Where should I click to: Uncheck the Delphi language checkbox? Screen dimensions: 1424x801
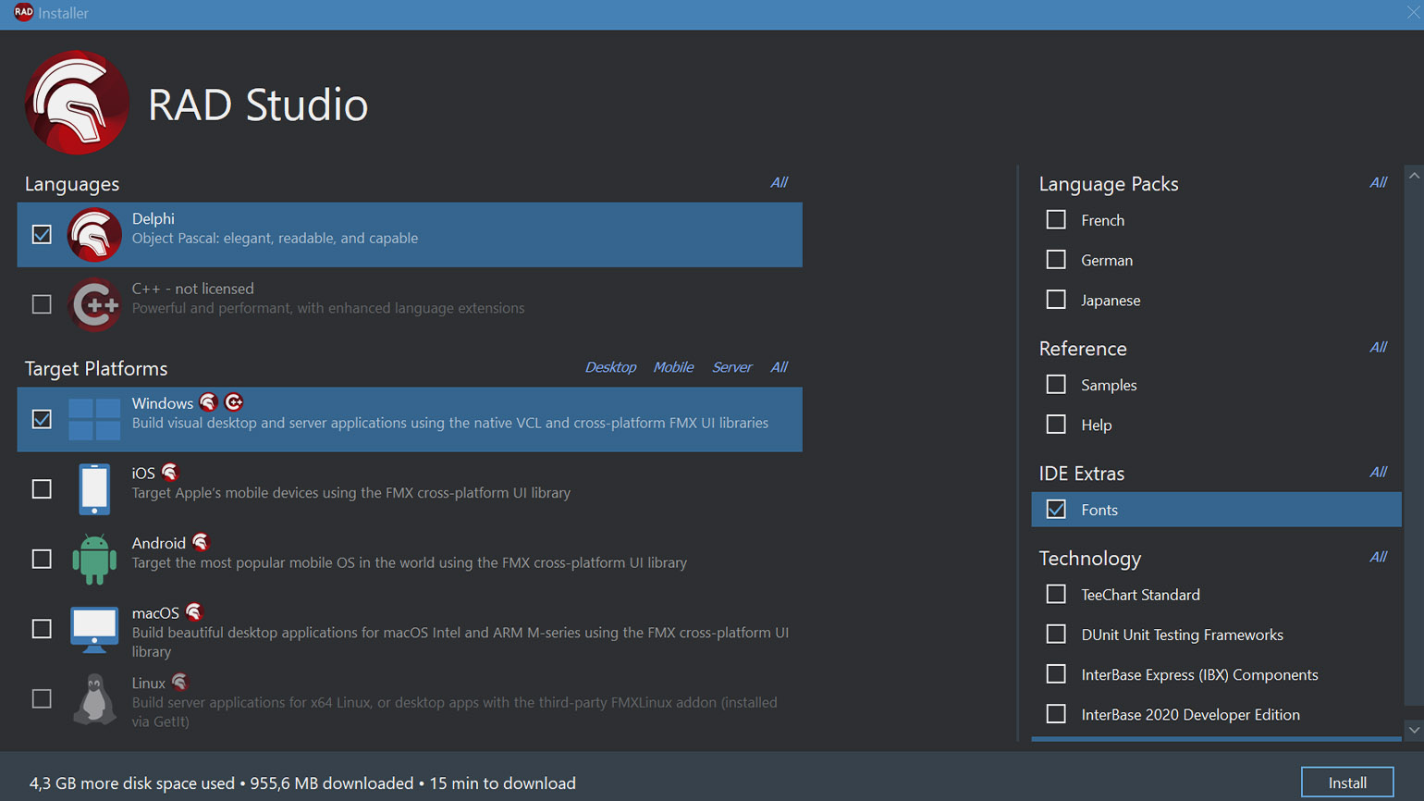pyautogui.click(x=42, y=235)
